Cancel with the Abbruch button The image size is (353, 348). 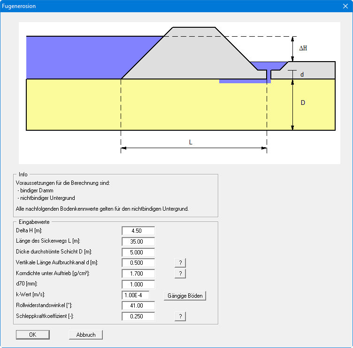point(85,335)
